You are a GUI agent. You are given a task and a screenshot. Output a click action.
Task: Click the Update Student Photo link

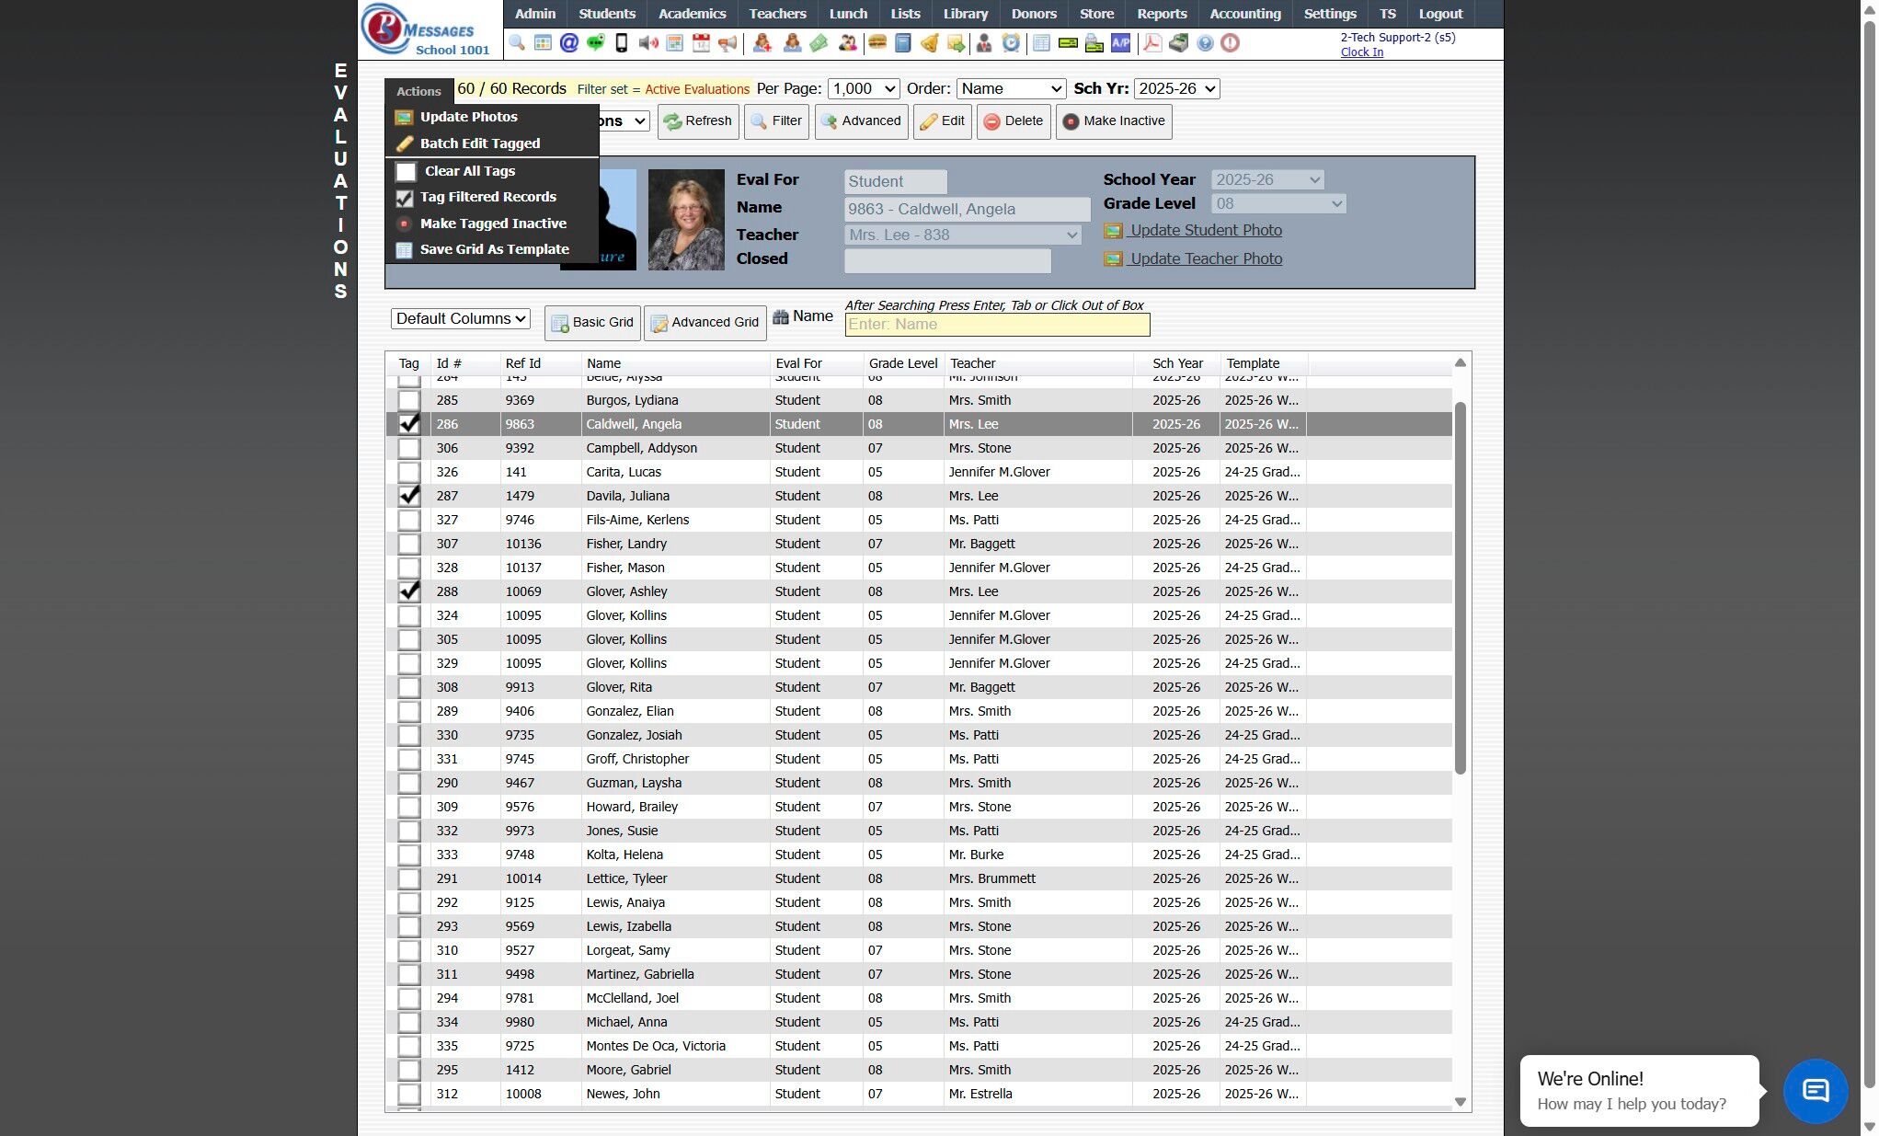1205,231
